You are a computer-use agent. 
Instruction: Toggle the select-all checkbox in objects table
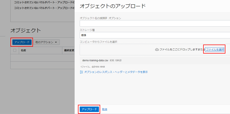click(x=15, y=50)
